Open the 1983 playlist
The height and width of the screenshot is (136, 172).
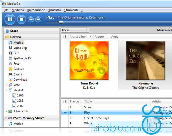(18, 101)
